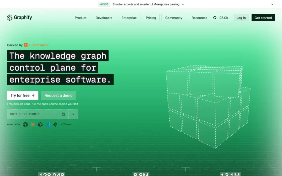Image resolution: width=282 pixels, height=176 pixels.
Task: Click the Graphify brand name text
Action: [x=23, y=17]
